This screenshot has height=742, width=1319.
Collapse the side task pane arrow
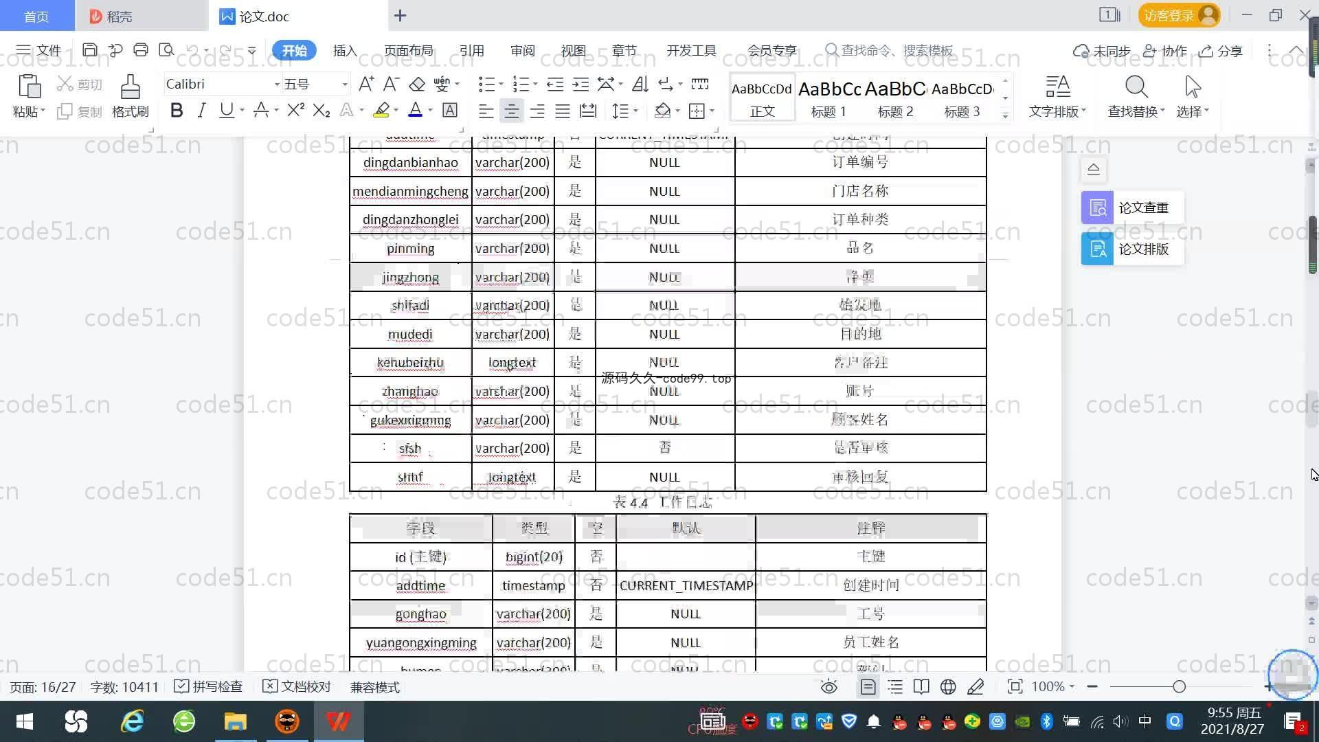pos(1094,169)
